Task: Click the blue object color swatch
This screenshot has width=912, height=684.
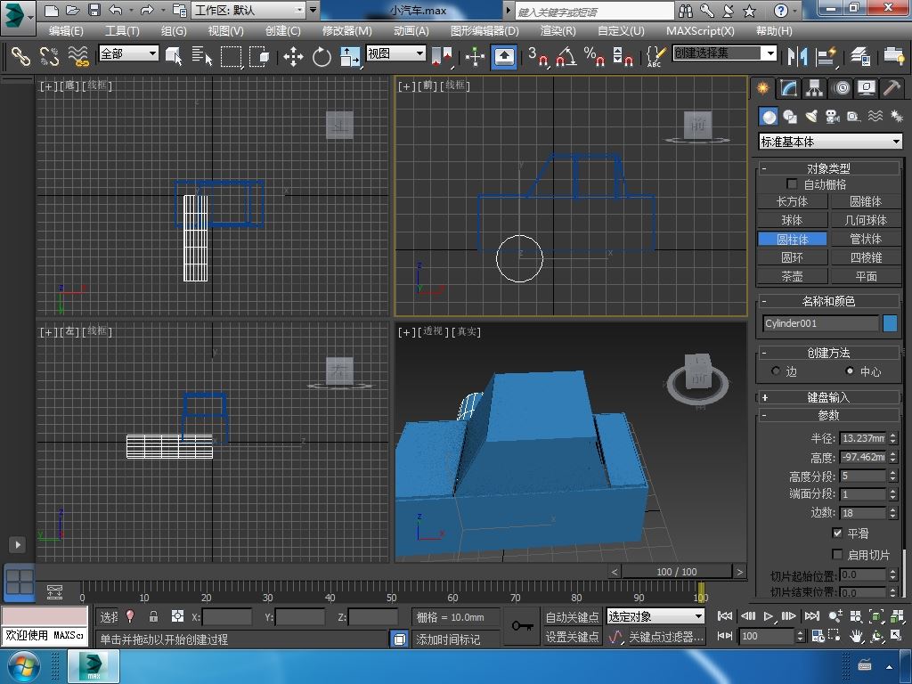Action: point(890,323)
